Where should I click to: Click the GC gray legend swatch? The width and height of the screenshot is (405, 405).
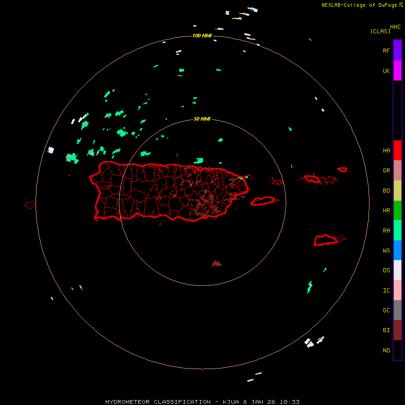click(397, 310)
